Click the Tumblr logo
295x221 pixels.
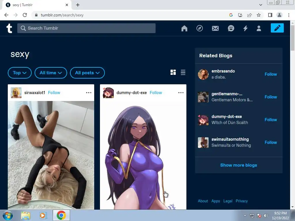(x=9, y=28)
